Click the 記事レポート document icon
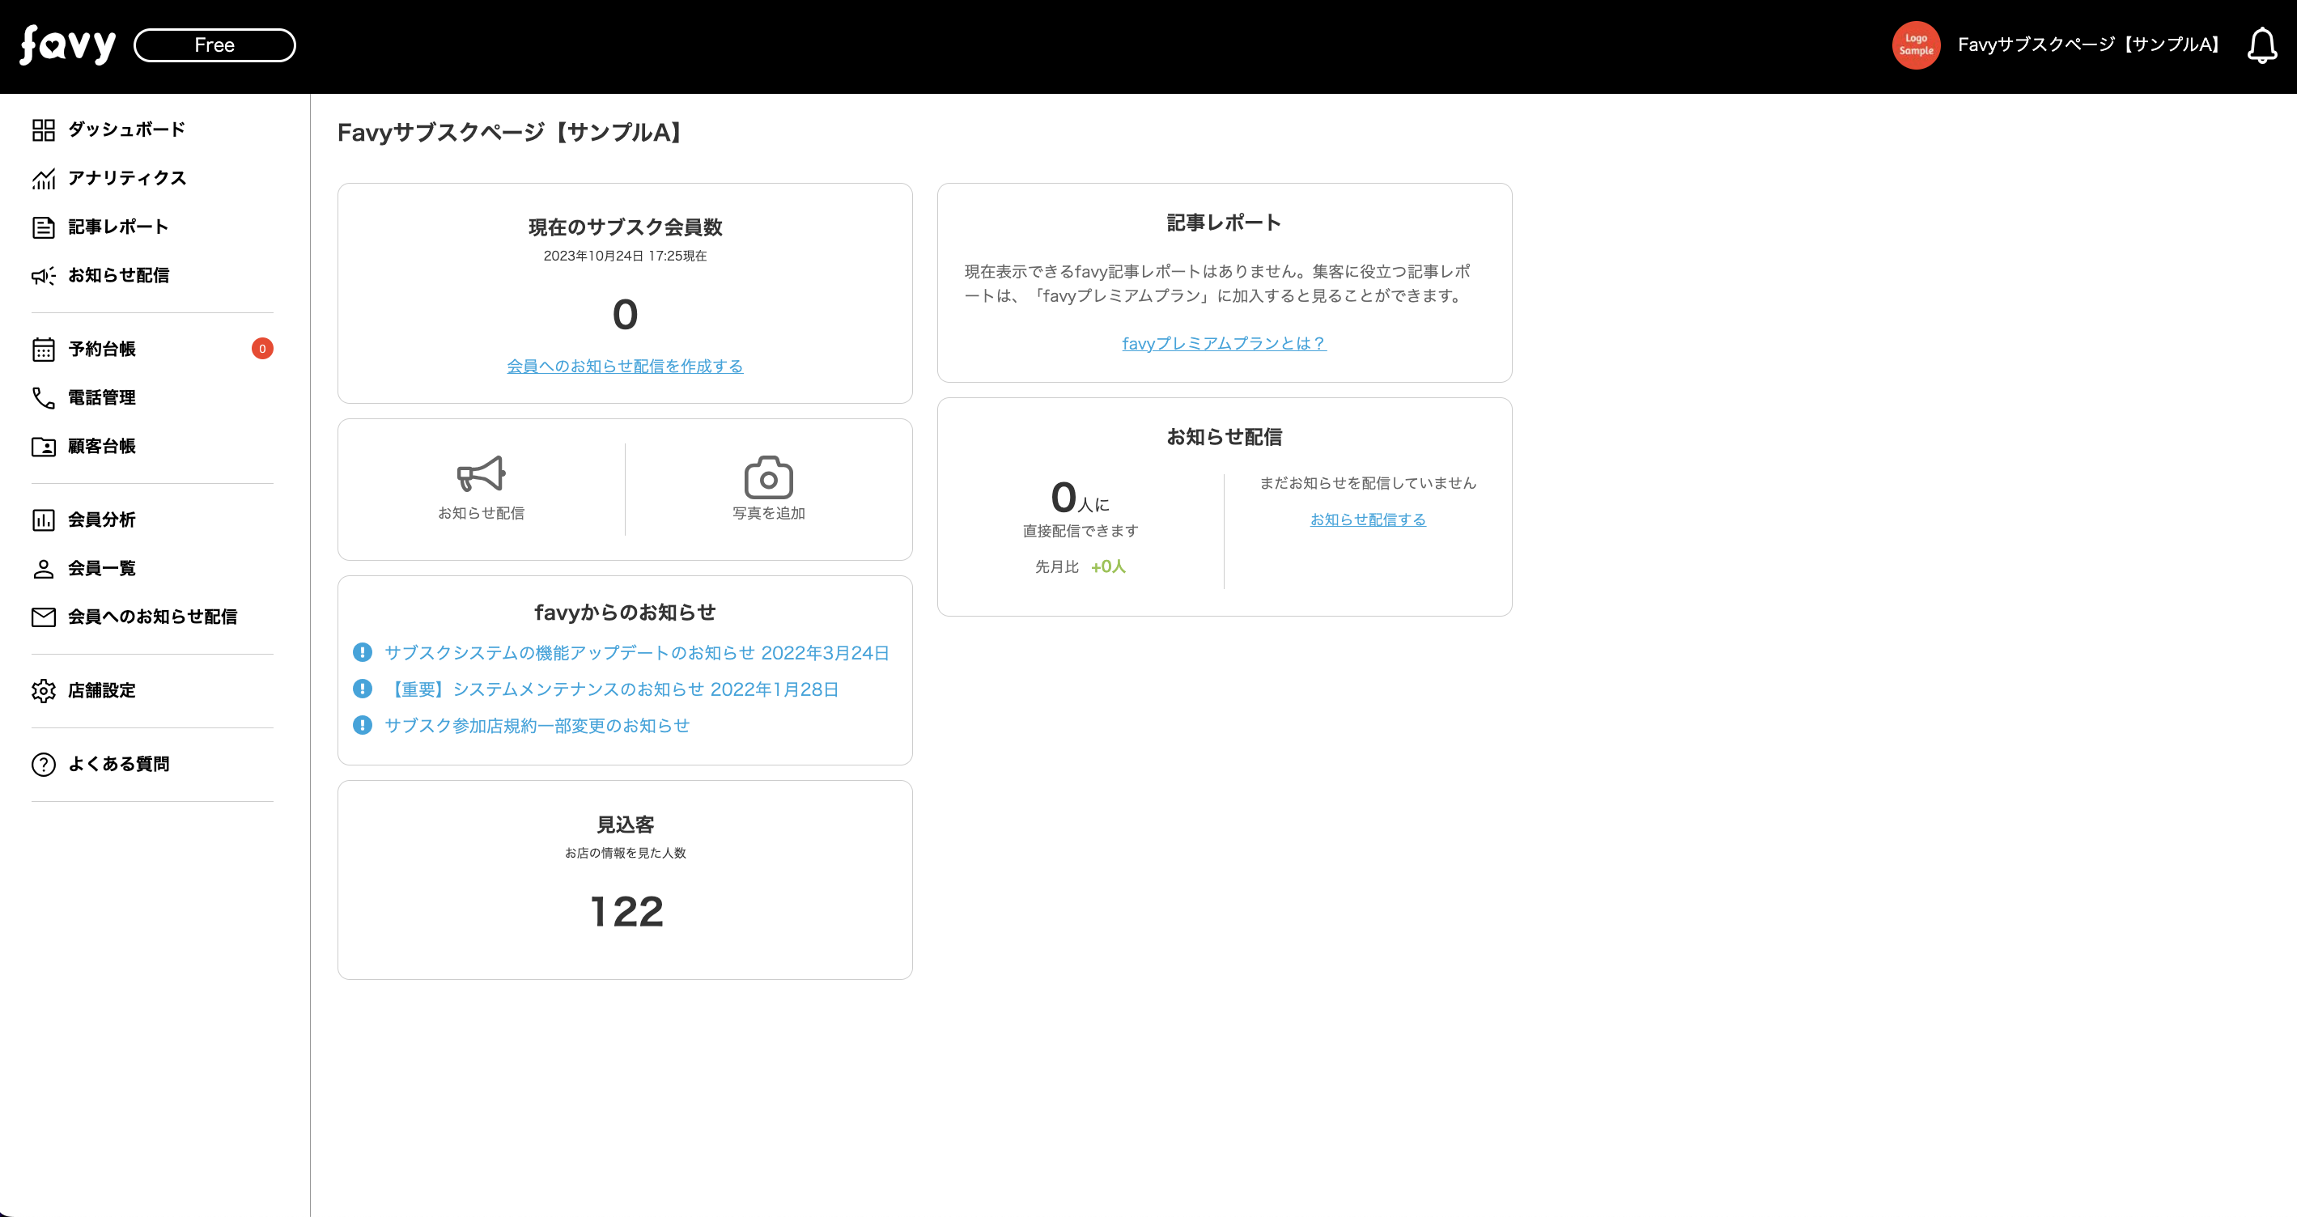The height and width of the screenshot is (1217, 2297). (43, 227)
